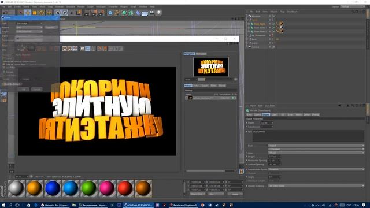Open Cinema 4D taskbar button
The height and width of the screenshot is (208, 370).
pos(139,205)
